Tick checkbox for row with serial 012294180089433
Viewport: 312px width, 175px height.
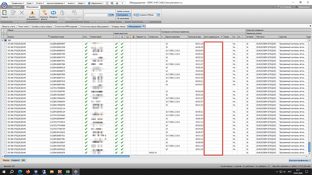pos(5,51)
